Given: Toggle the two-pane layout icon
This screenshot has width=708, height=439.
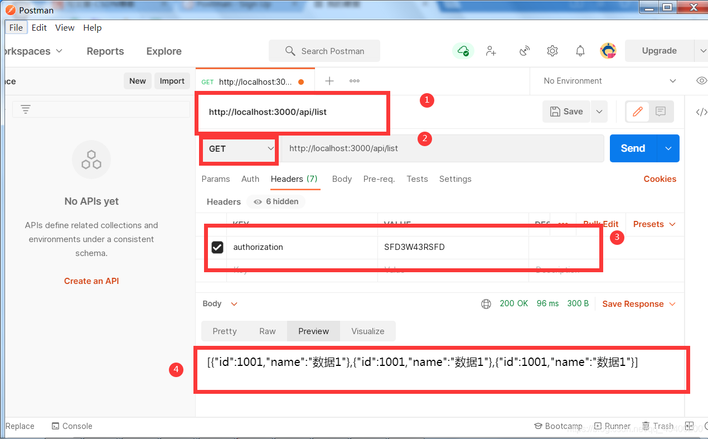Looking at the screenshot, I should pos(690,426).
